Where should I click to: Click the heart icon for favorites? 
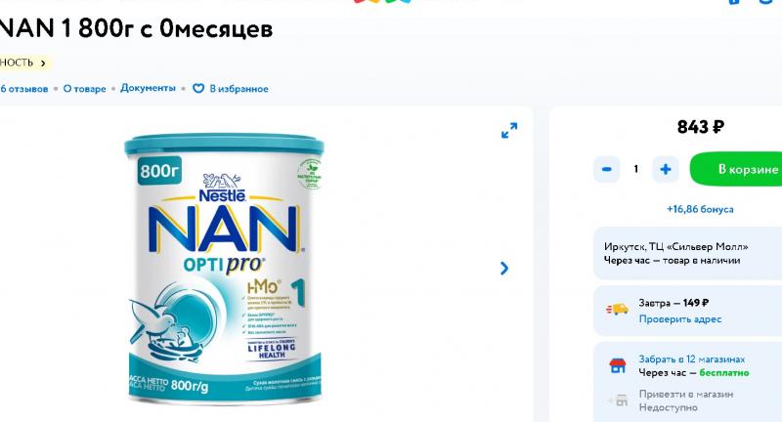click(198, 88)
